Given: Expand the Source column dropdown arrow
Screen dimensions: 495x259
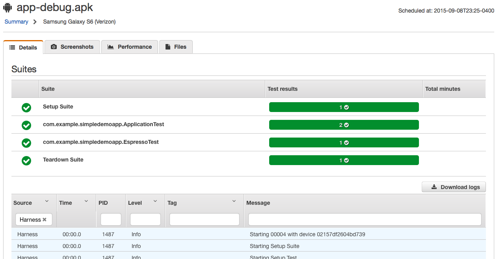Looking at the screenshot, I should (x=47, y=201).
